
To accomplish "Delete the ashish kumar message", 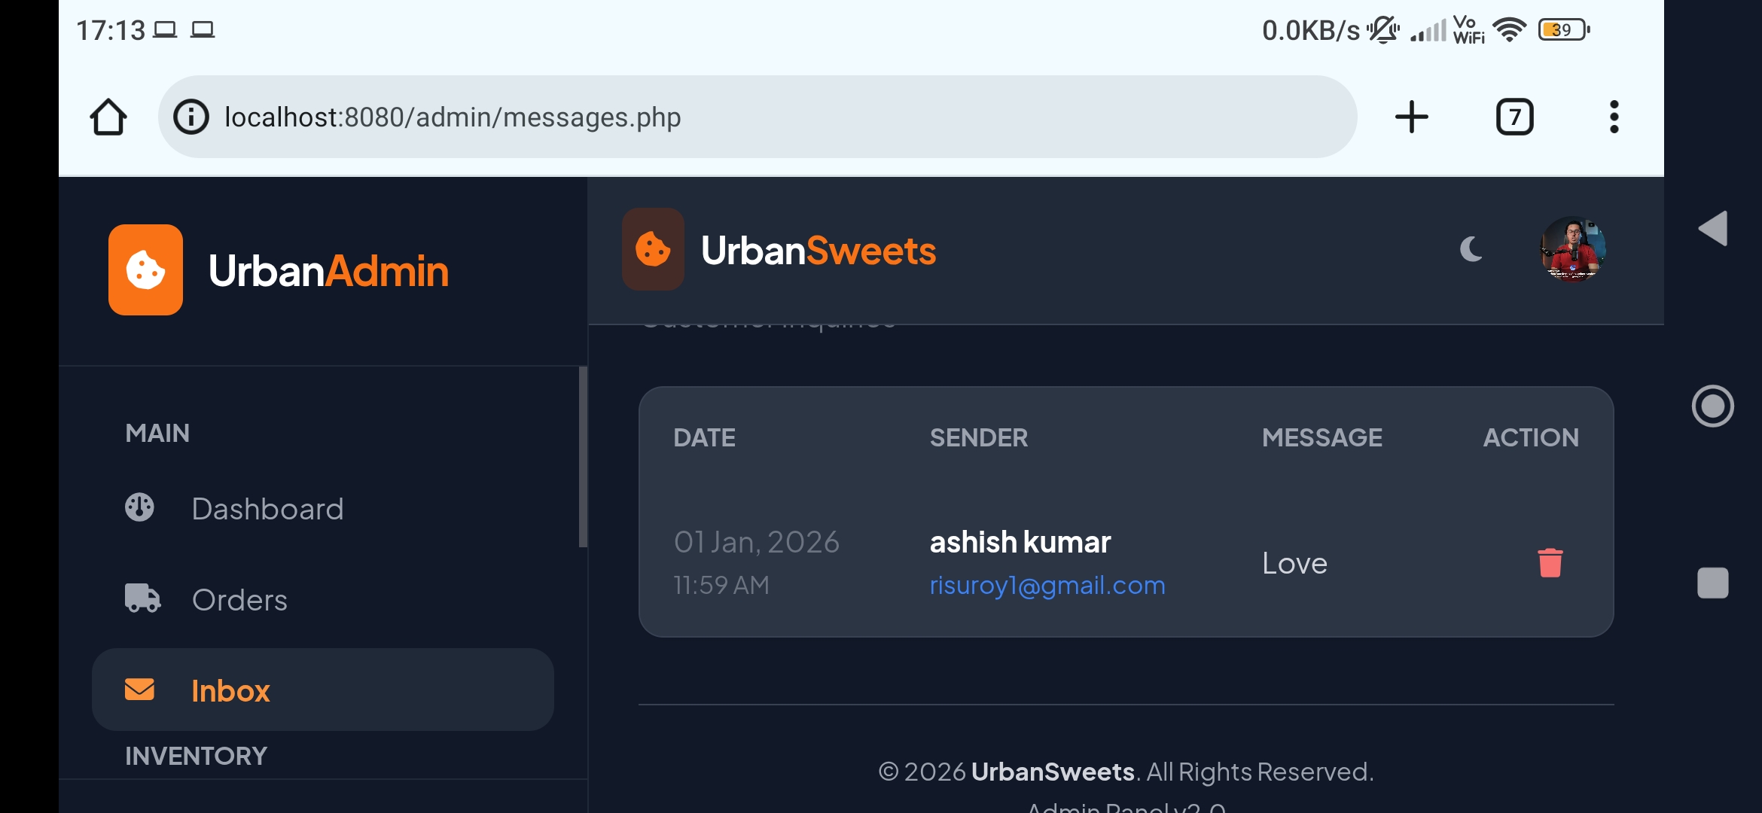I will 1550,563.
